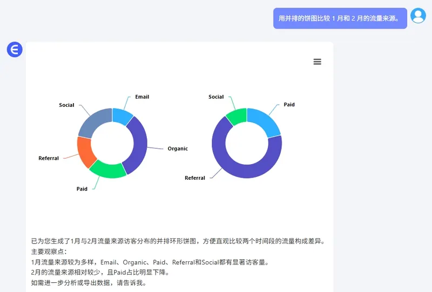
Task: Click Referral label on right chart
Action: 195,178
